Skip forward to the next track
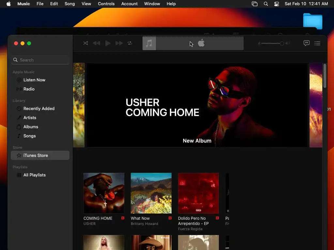This screenshot has width=334, height=250. coord(119,43)
